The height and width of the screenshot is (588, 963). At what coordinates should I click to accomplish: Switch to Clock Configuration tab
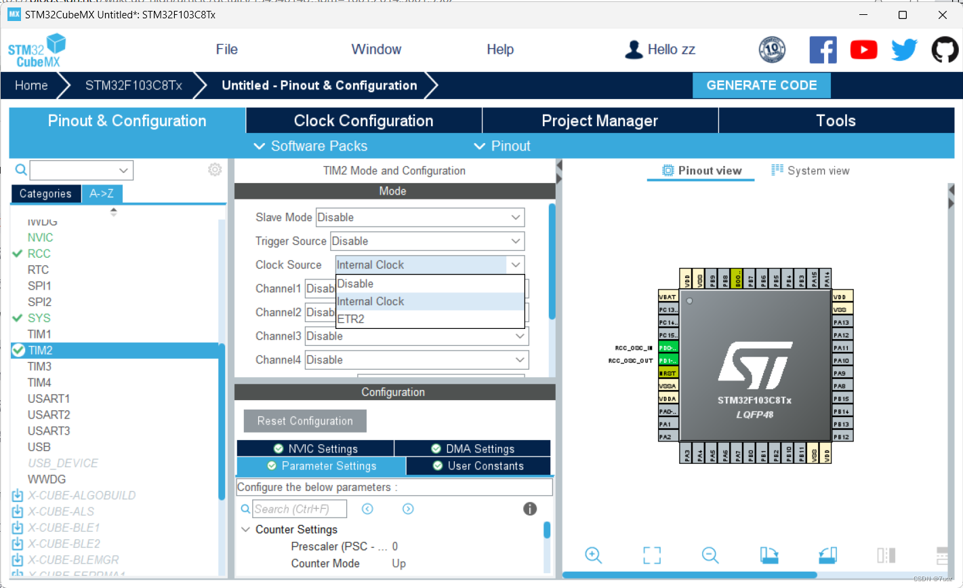[364, 121]
